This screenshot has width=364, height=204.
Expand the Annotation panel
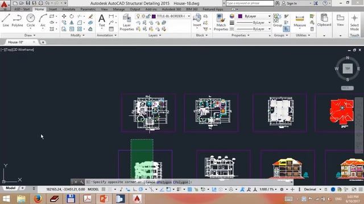[x=106, y=35]
